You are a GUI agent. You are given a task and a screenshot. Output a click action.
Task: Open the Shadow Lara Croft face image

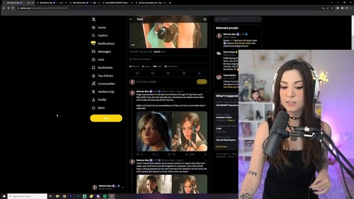(x=154, y=132)
